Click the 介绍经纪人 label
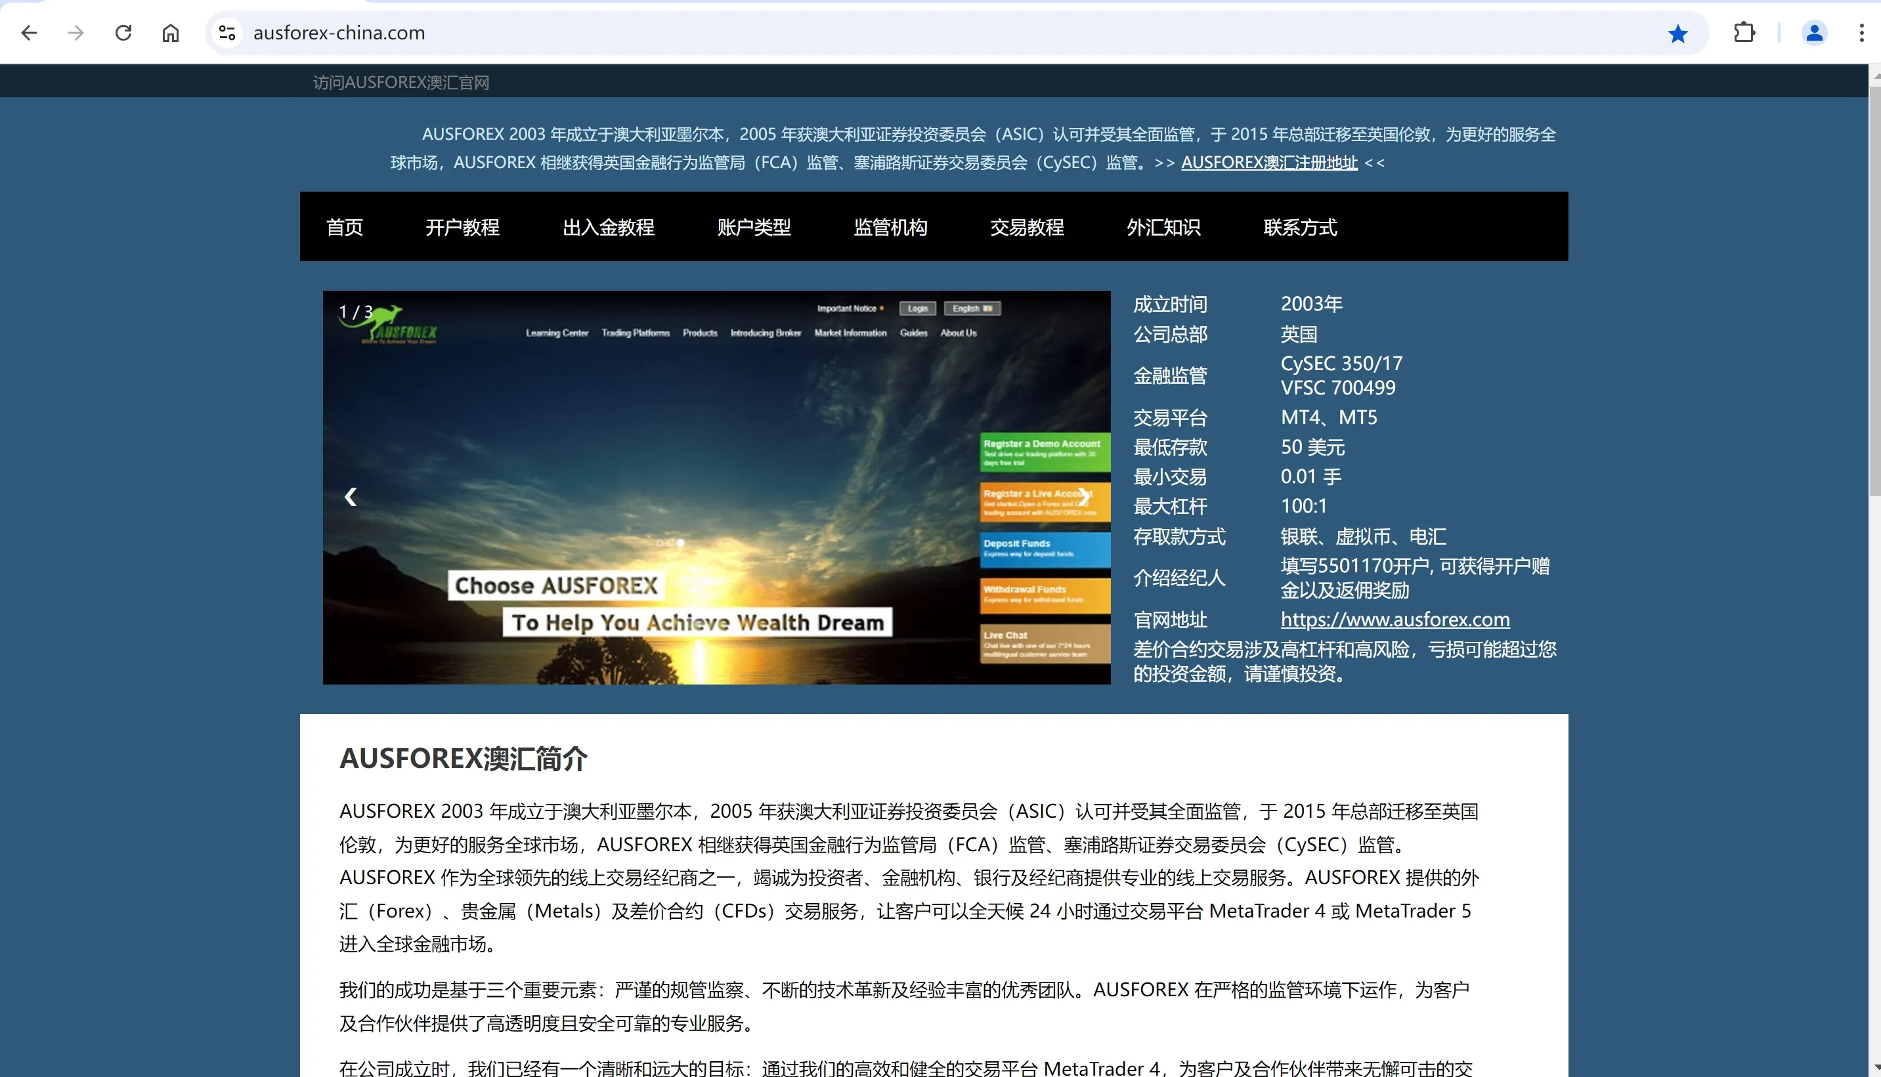The height and width of the screenshot is (1077, 1881). tap(1180, 578)
